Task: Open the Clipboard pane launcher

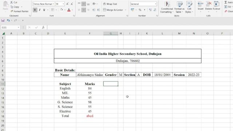Action: click(30, 16)
